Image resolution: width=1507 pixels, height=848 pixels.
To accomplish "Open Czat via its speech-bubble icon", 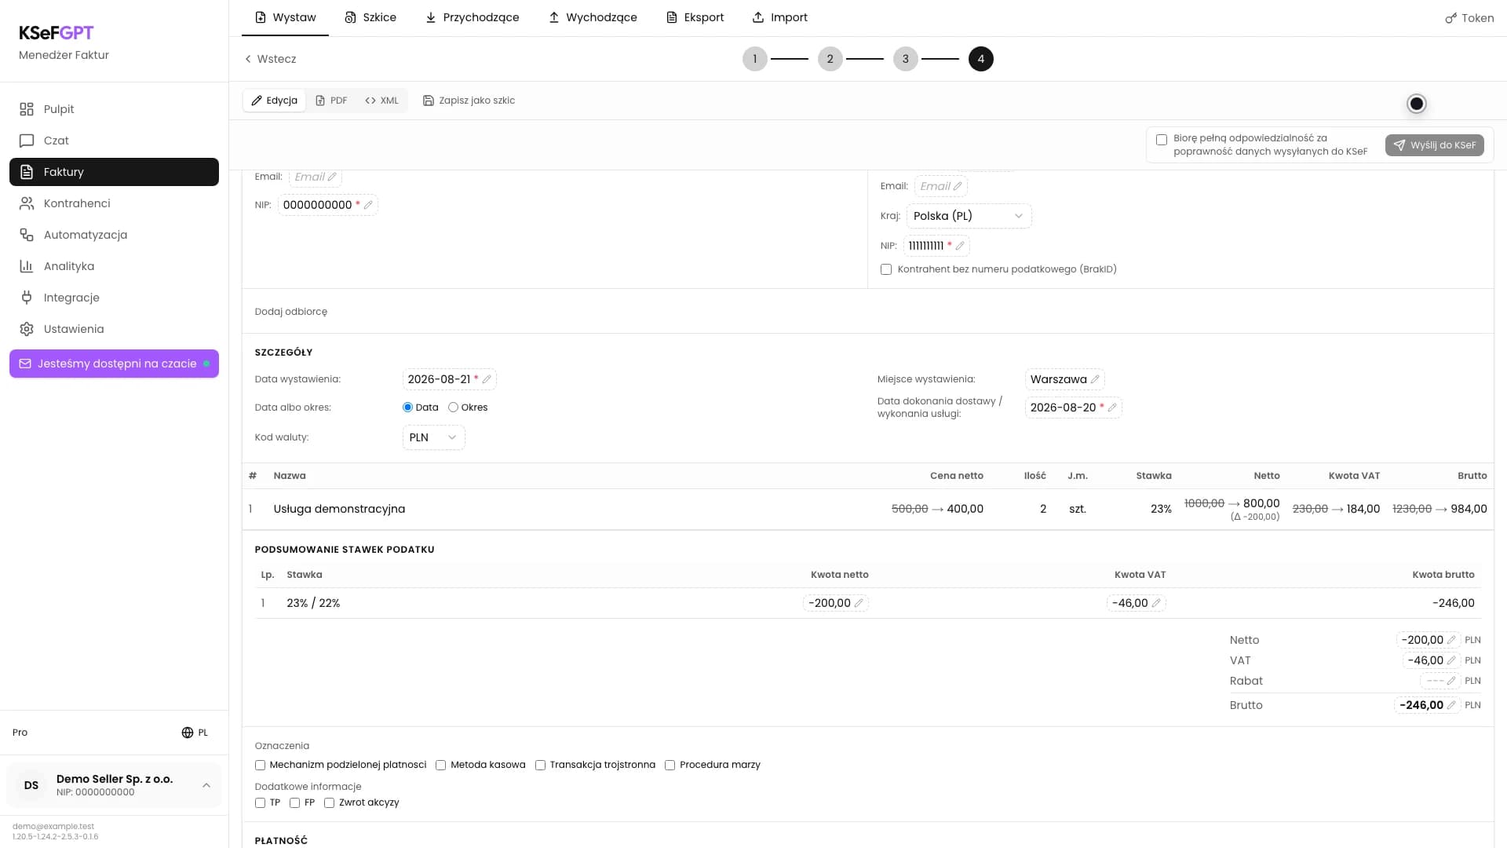I will (x=27, y=141).
